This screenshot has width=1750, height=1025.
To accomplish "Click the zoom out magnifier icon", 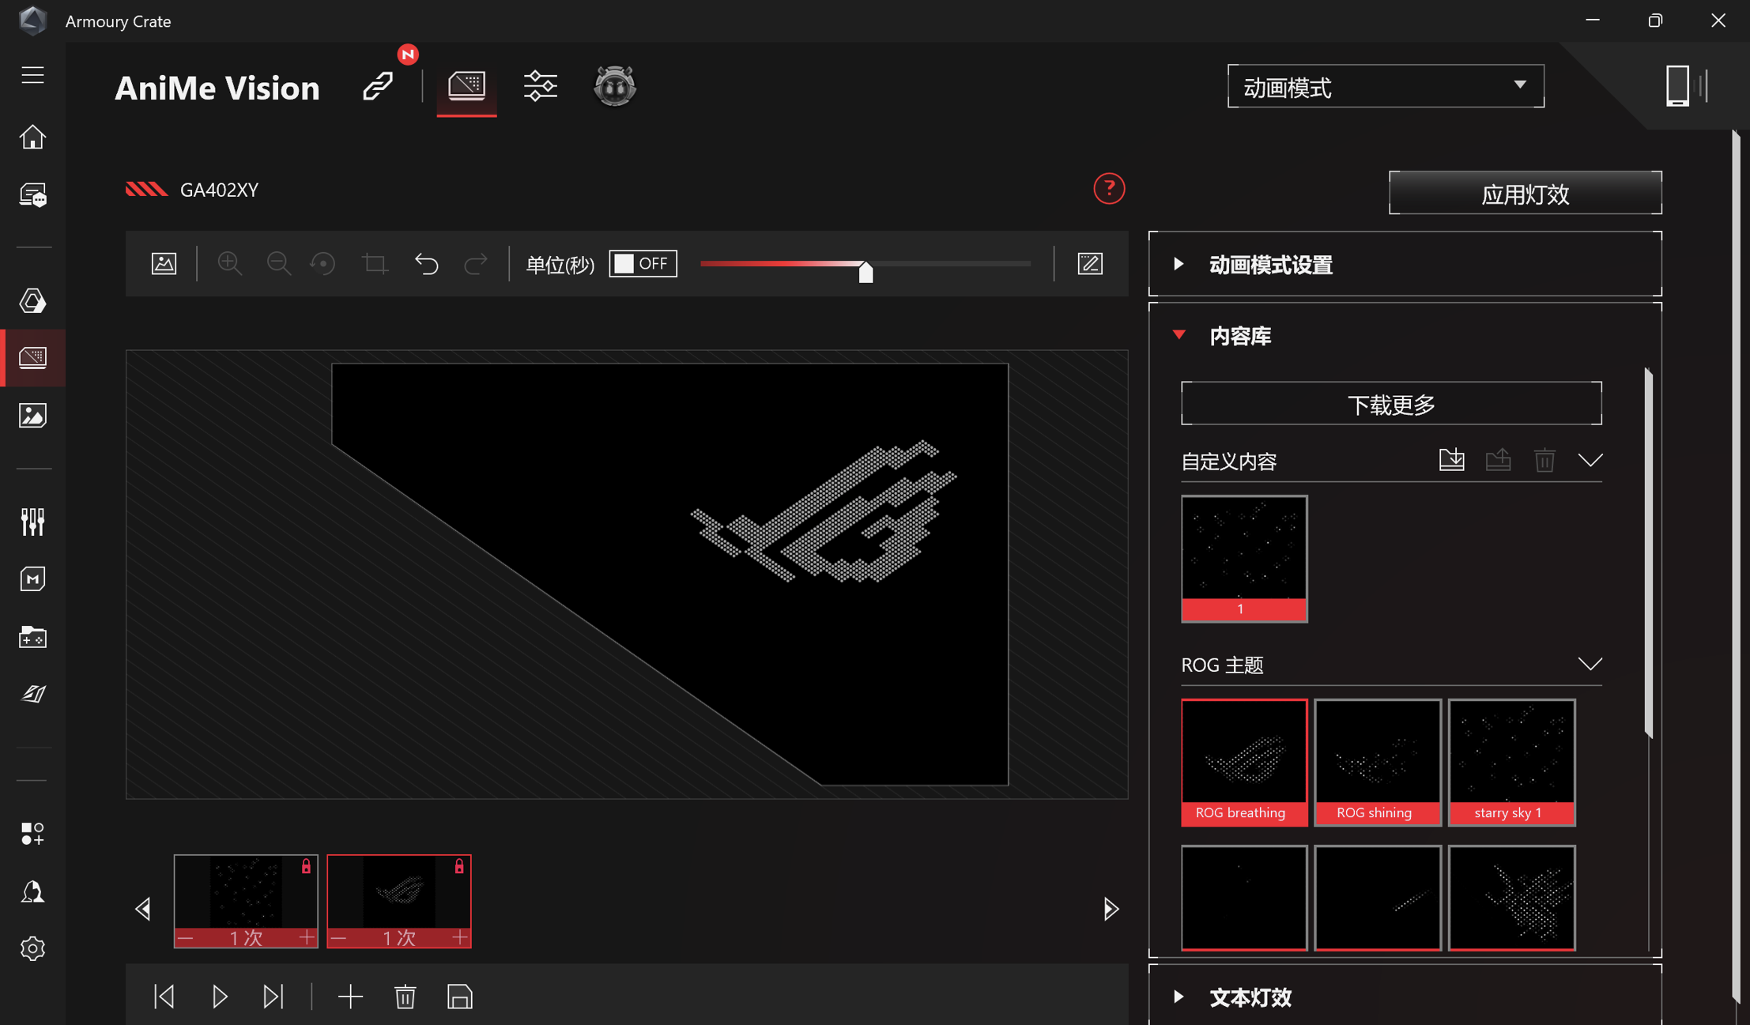I will click(x=278, y=263).
